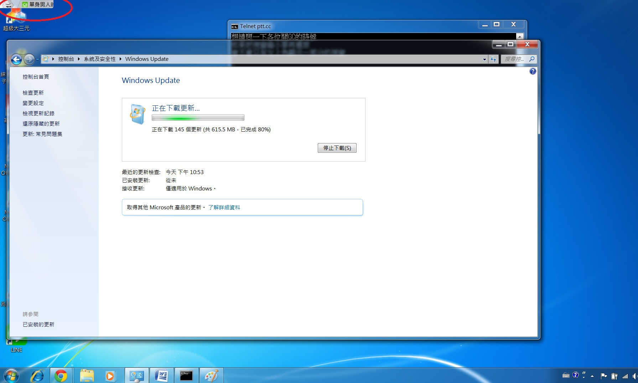Click the language bar help icon
Image resolution: width=638 pixels, height=383 pixels.
click(x=576, y=375)
